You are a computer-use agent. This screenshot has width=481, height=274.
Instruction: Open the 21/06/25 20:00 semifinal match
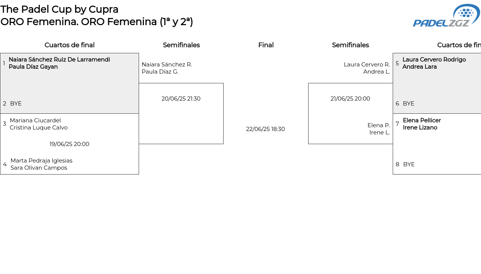pyautogui.click(x=350, y=99)
